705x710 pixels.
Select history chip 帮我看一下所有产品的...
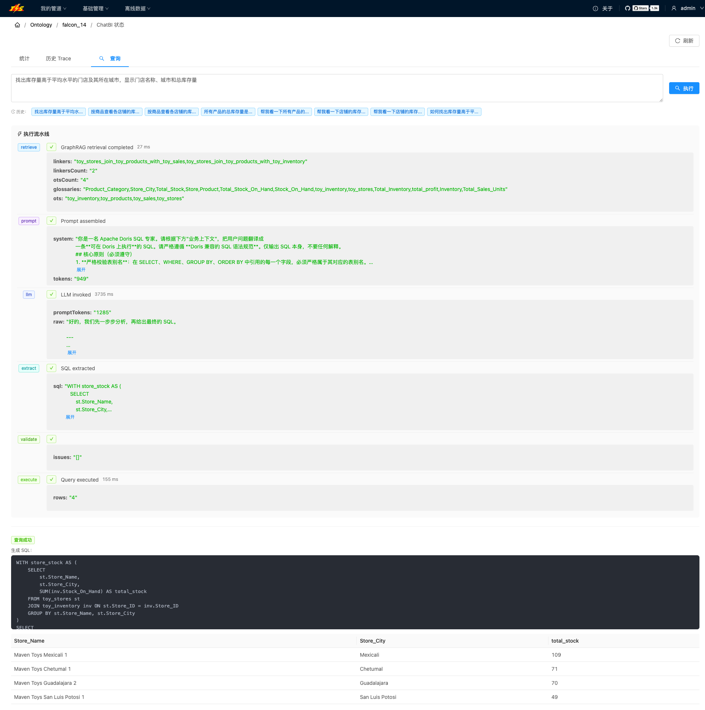(285, 112)
